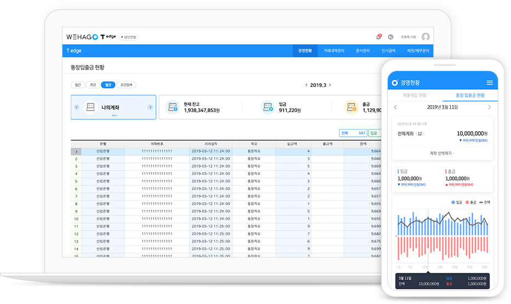Viewport: 511px width, 304px height.
Task: Click the WEHAGO logo
Action: point(82,37)
